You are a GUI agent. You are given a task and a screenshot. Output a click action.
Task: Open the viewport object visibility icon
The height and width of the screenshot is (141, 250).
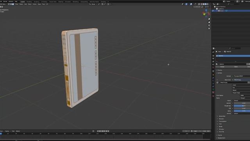click(183, 4)
